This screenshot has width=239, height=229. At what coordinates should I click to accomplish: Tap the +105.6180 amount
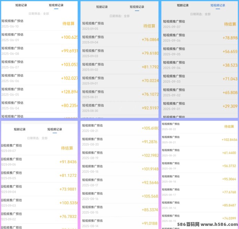(x=150, y=128)
